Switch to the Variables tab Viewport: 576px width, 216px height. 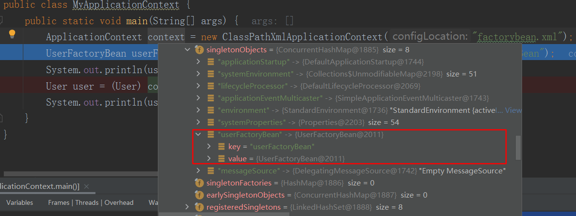point(19,202)
